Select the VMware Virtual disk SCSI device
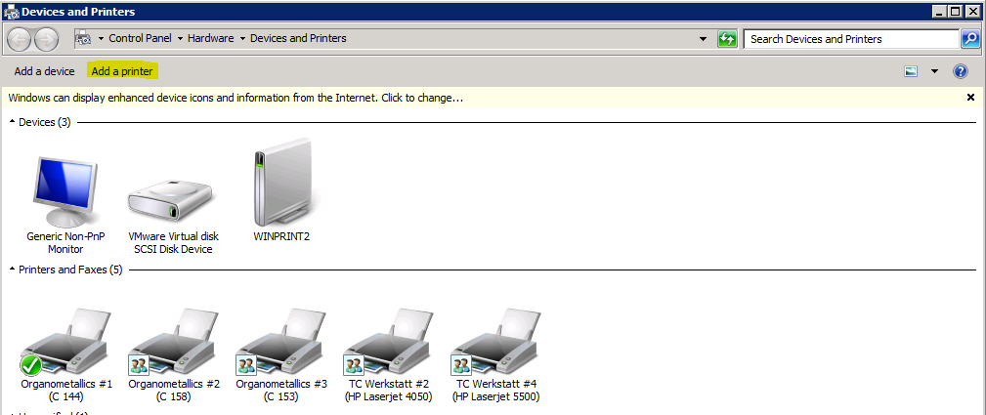Image resolution: width=986 pixels, height=415 pixels. 173,195
